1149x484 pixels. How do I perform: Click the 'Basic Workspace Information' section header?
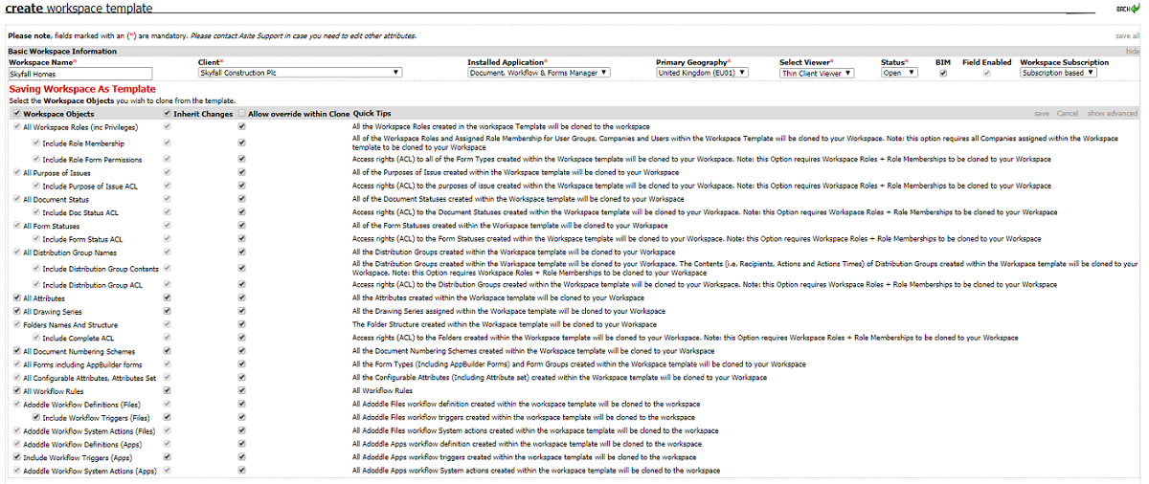62,51
